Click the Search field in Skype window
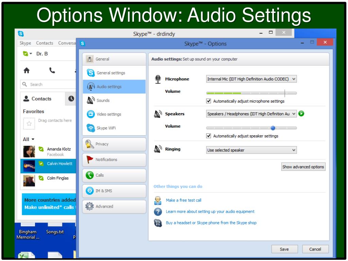348x261 pixels. click(48, 84)
